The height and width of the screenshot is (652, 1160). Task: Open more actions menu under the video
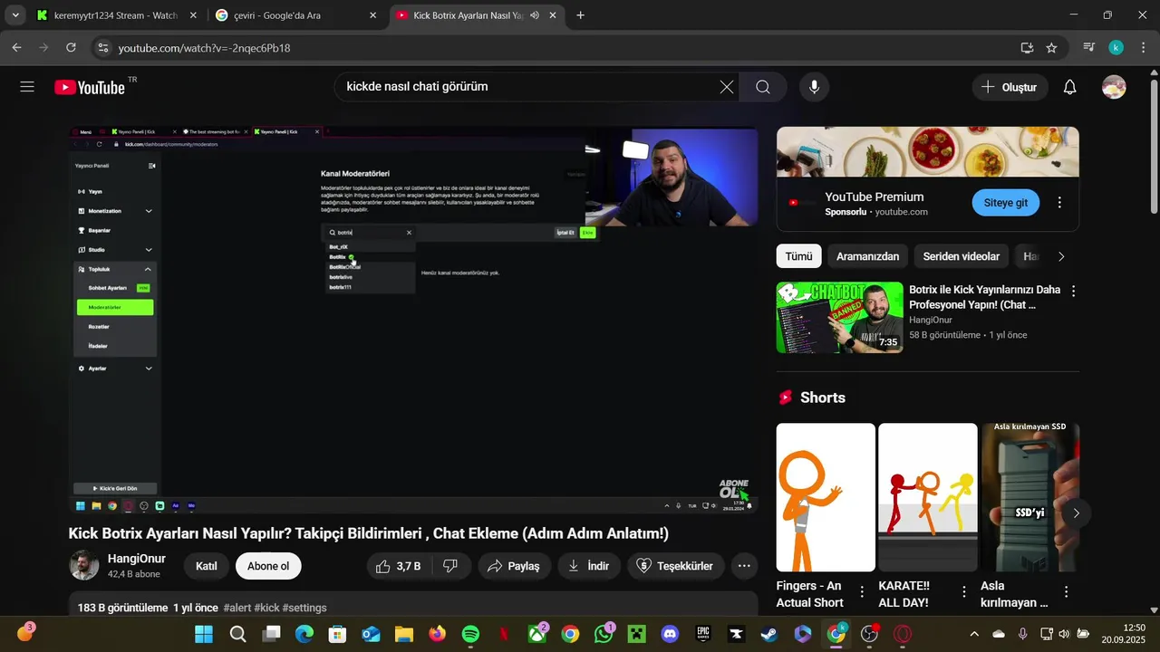pos(744,566)
